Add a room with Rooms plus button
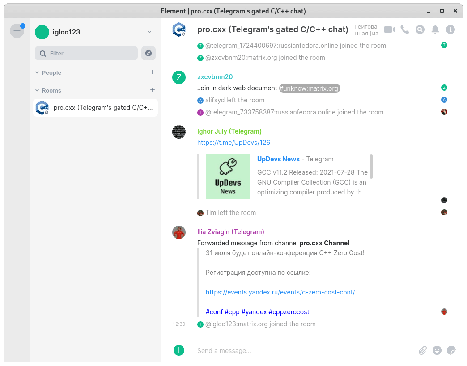Screen dimensions: 467x366 click(x=153, y=90)
